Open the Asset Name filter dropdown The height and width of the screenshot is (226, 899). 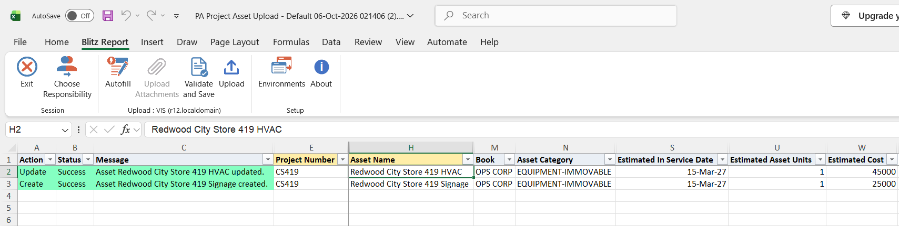pyautogui.click(x=468, y=159)
